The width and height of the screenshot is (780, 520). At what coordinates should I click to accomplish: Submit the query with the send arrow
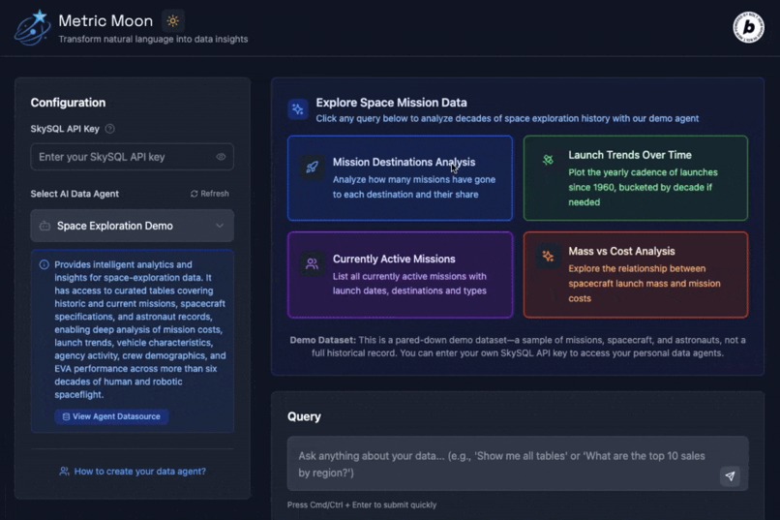coord(730,476)
